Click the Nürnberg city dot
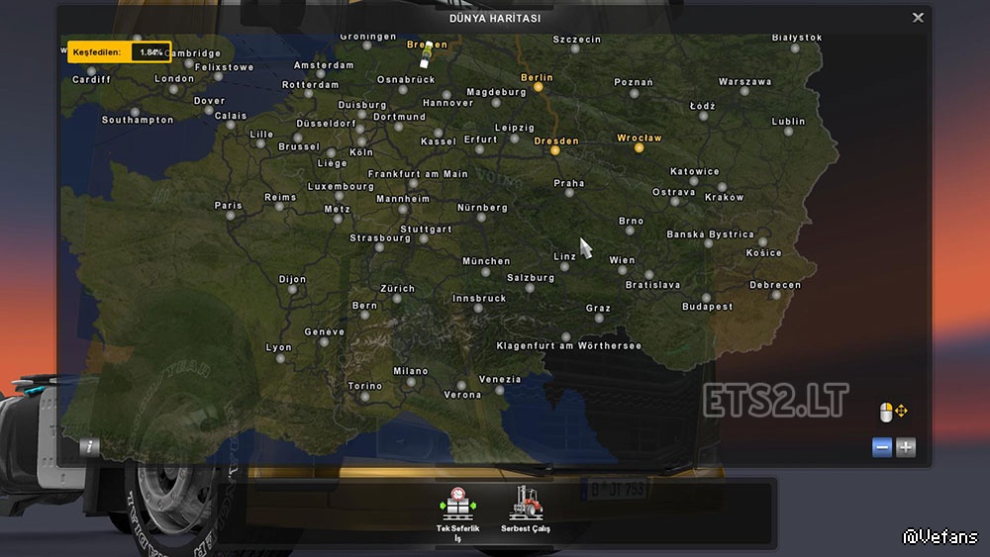Screen dimensions: 990x557 [481, 218]
